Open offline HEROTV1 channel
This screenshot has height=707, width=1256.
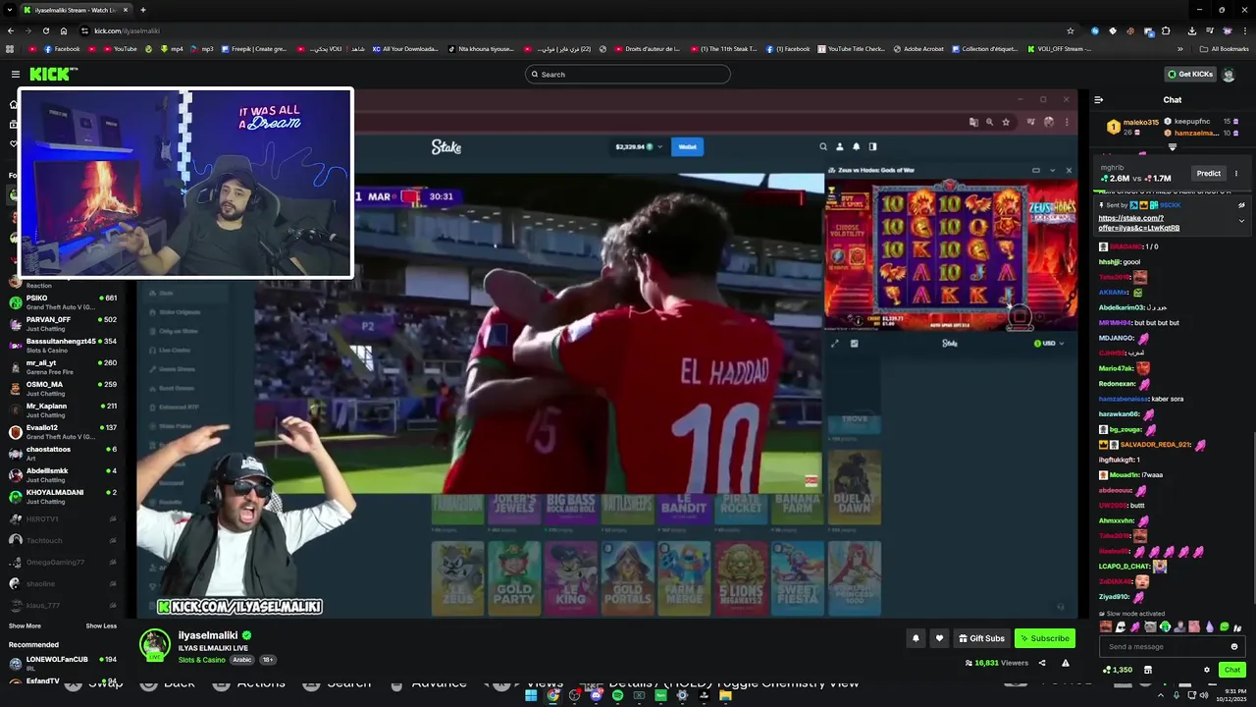(x=63, y=518)
